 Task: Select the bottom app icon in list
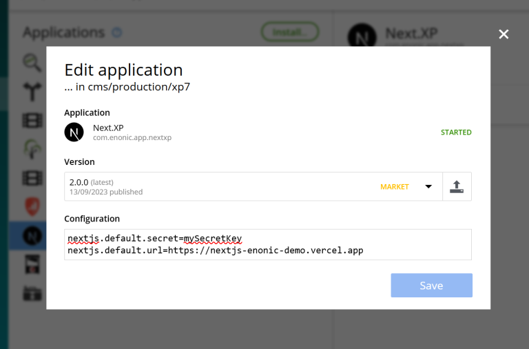(32, 293)
